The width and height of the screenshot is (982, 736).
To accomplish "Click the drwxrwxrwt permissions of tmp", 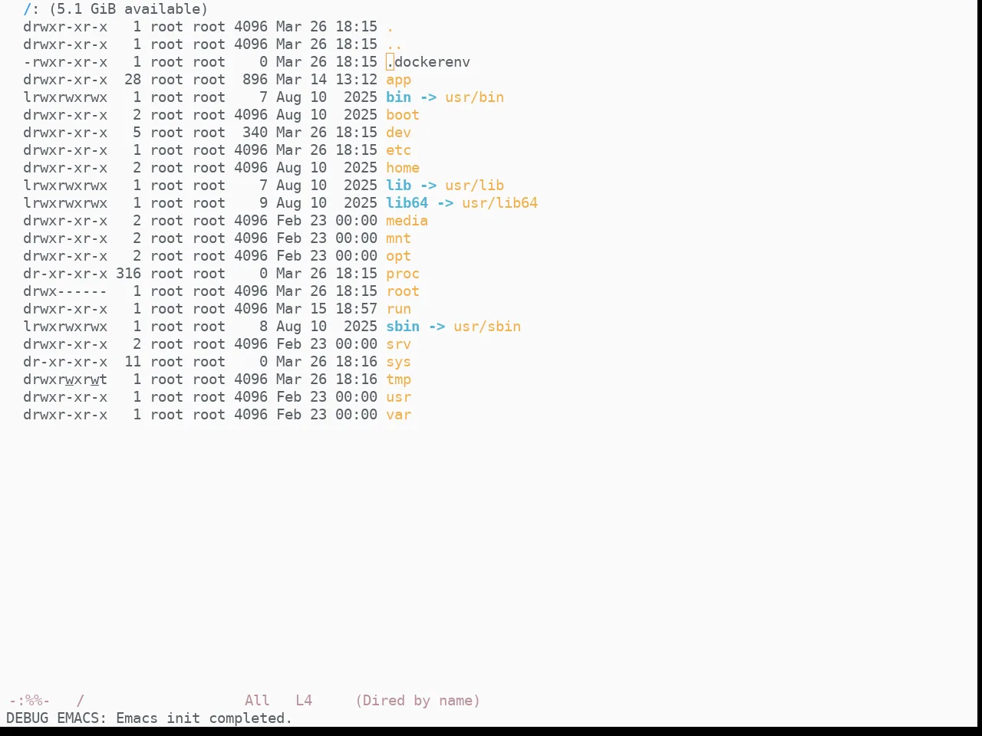I will point(65,379).
